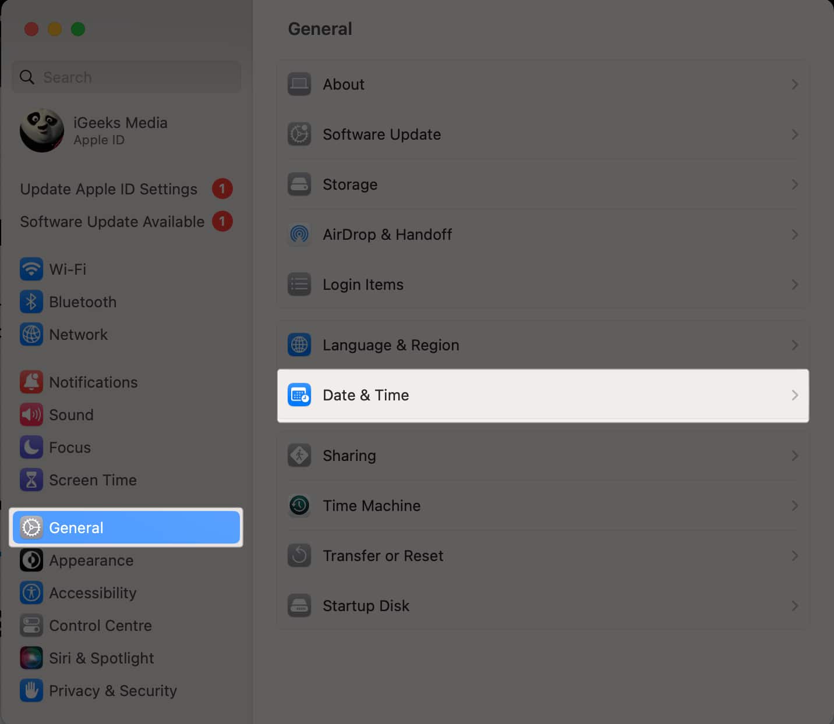Open AirDrop & Handoff row chevron
This screenshot has width=834, height=724.
click(x=795, y=235)
